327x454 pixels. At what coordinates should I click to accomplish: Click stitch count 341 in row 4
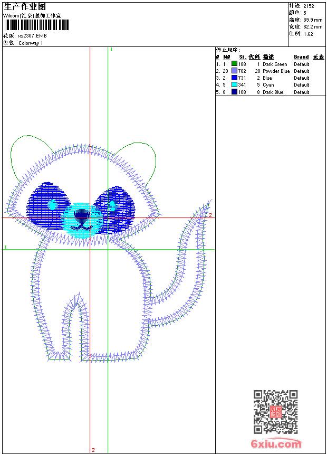point(242,85)
